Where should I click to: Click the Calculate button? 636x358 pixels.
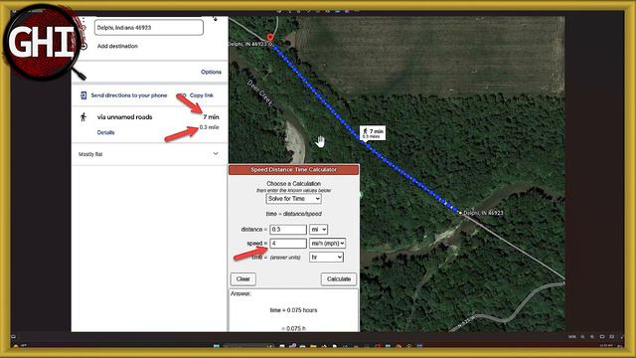point(339,278)
